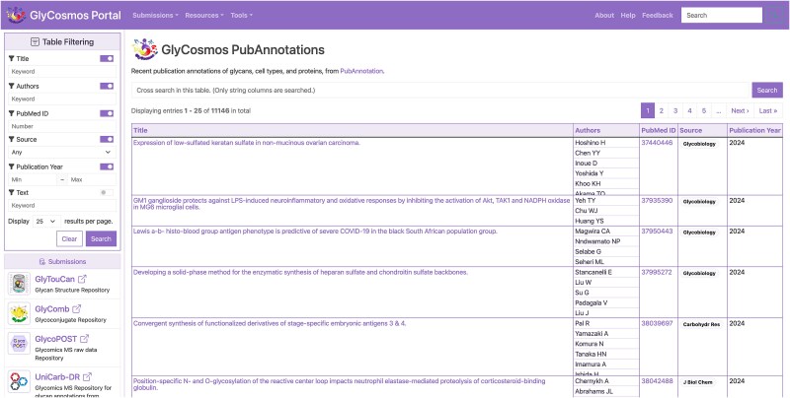Open the keratan sulfate ovarian carcinoma article
Screen dimensions: 790x398
(246, 143)
